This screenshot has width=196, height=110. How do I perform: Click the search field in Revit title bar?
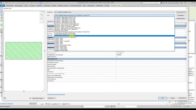coord(151,3)
